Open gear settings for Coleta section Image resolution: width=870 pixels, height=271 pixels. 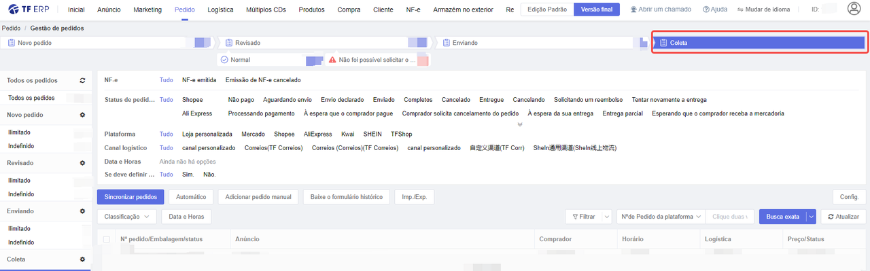[82, 259]
